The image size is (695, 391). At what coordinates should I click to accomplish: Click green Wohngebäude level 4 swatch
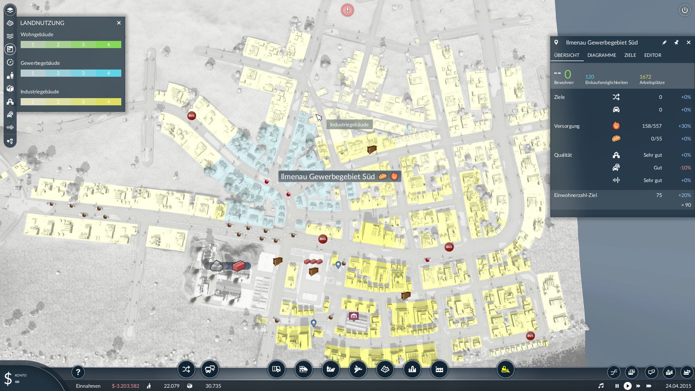109,45
